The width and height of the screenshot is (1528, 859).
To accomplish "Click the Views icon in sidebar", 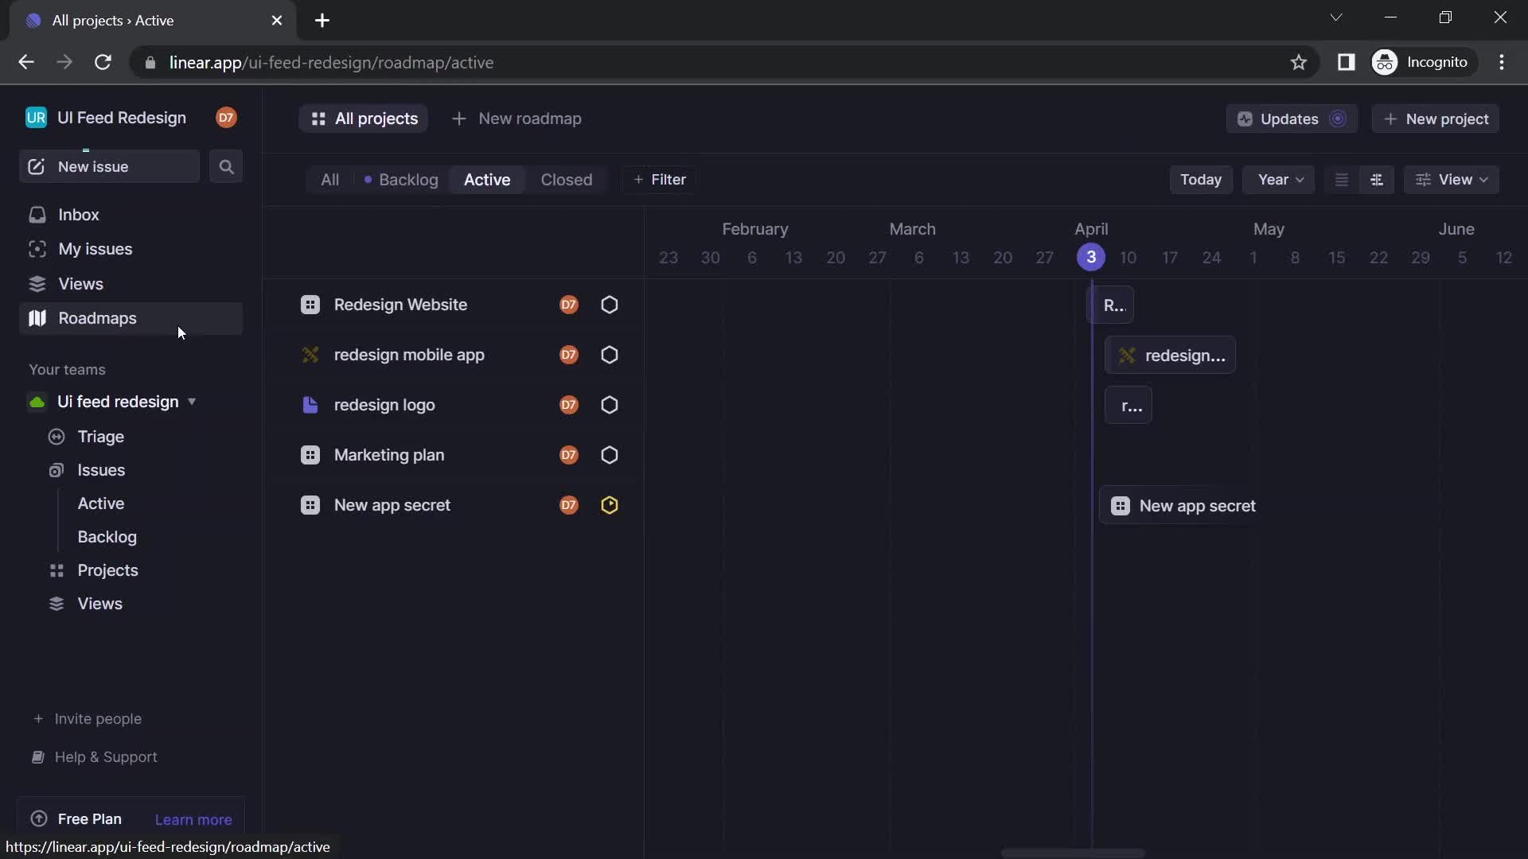I will coord(37,283).
